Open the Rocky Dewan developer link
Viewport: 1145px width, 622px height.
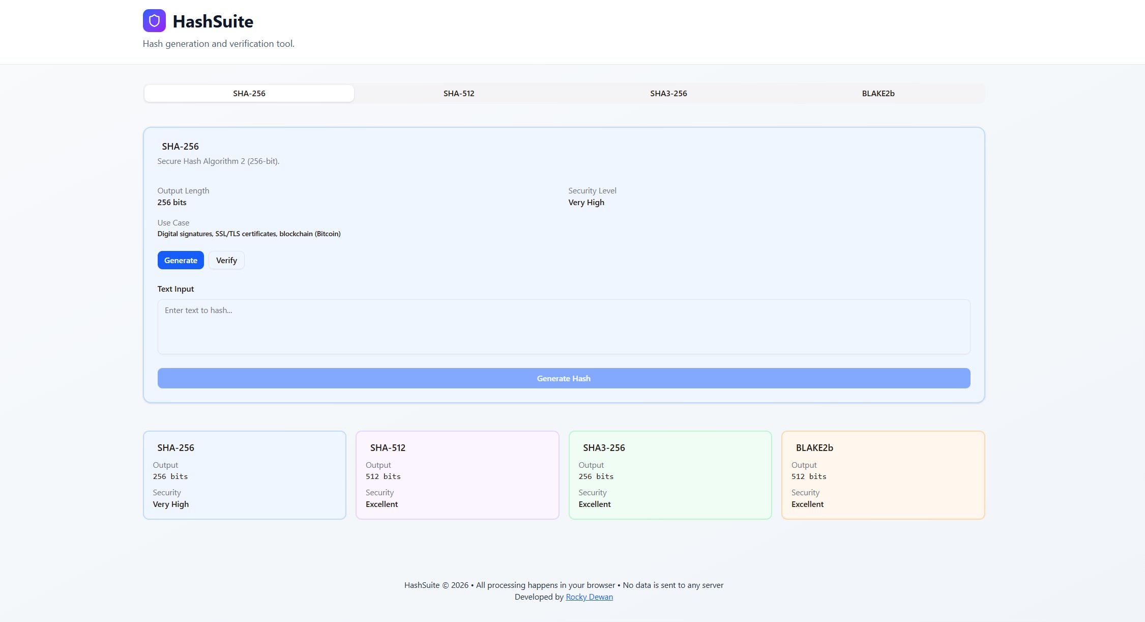(589, 597)
